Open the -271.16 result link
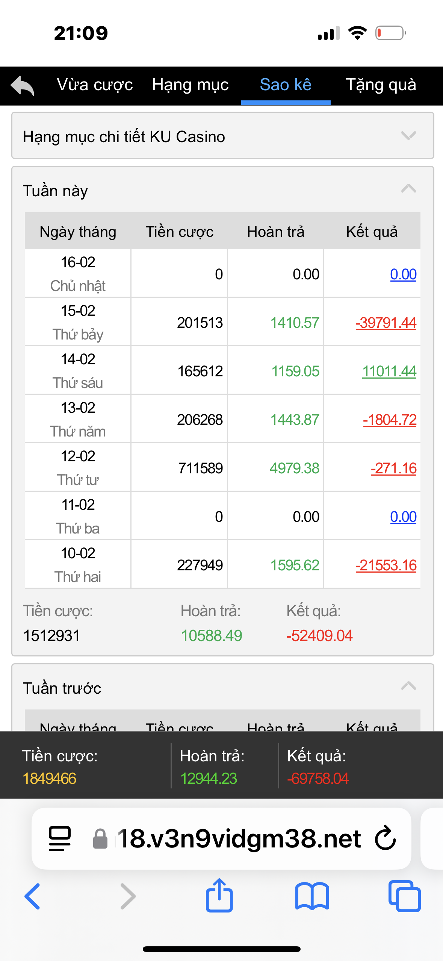This screenshot has height=961, width=443. click(393, 468)
